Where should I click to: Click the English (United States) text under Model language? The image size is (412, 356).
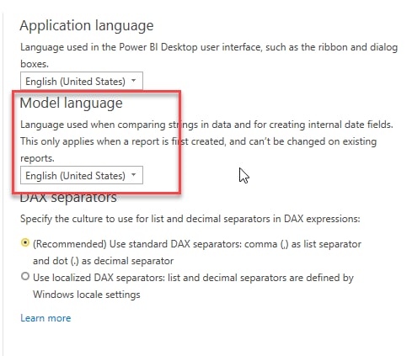(x=75, y=176)
